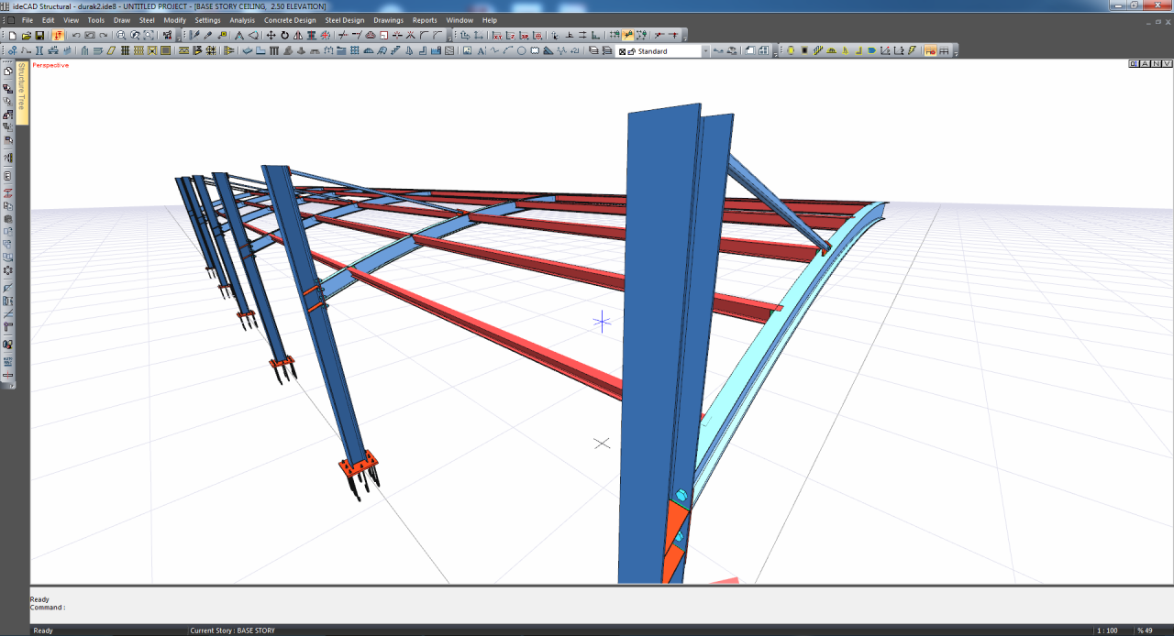This screenshot has width=1174, height=636.
Task: Select the Mirror tool icon
Action: 298,35
